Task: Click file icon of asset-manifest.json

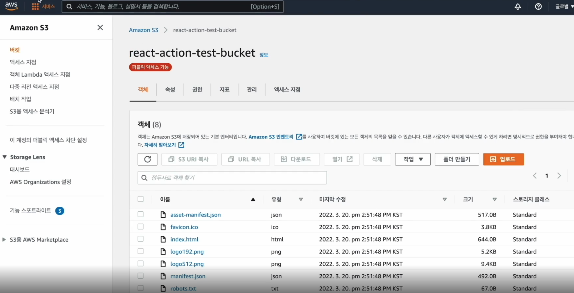Action: (163, 215)
